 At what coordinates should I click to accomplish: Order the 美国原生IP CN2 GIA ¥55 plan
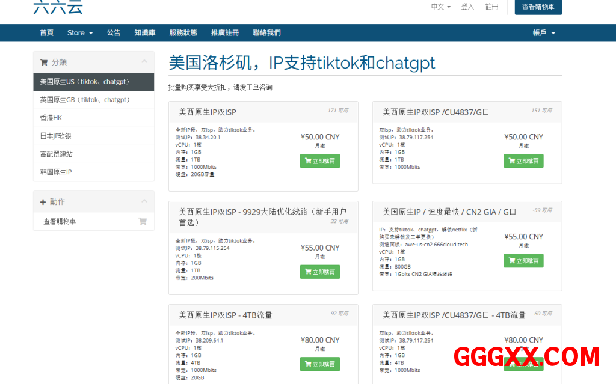coord(523,261)
